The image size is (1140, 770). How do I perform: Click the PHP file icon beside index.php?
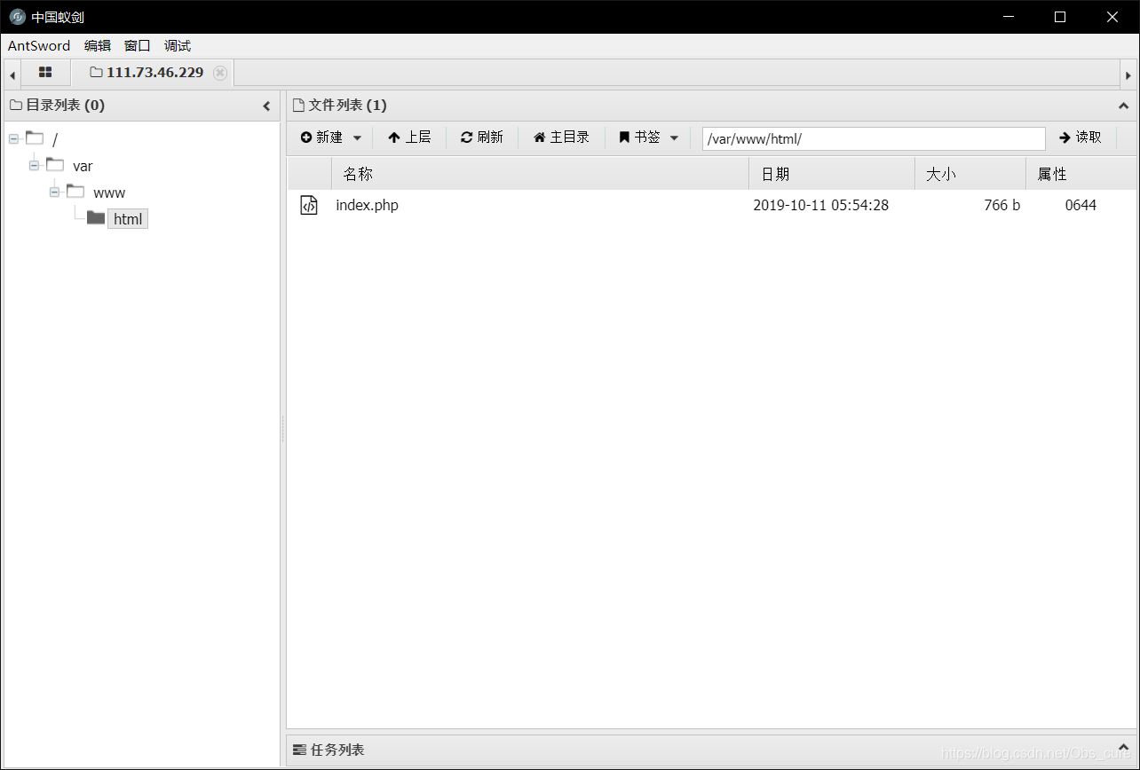(308, 205)
